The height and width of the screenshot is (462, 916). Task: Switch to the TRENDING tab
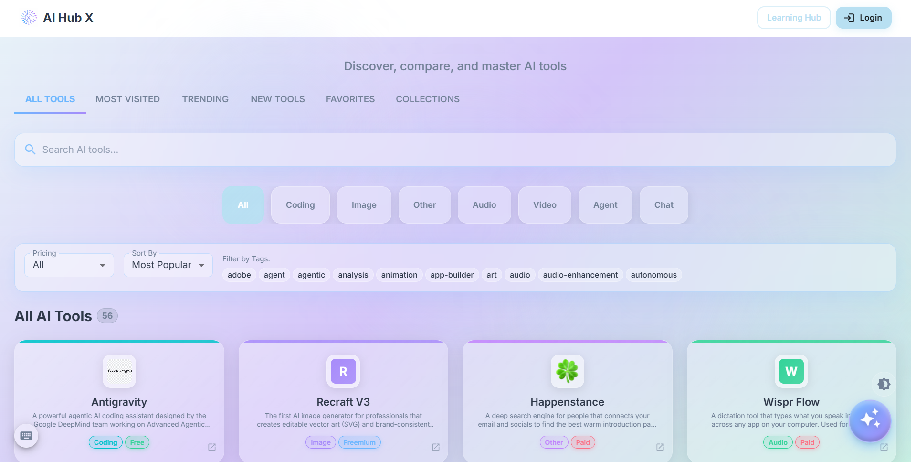(205, 99)
